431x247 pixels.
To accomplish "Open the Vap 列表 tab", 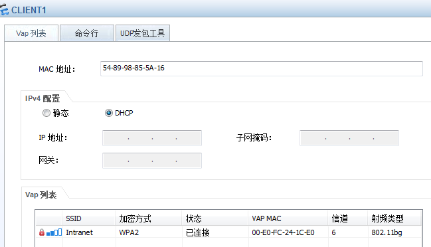I will click(x=31, y=33).
